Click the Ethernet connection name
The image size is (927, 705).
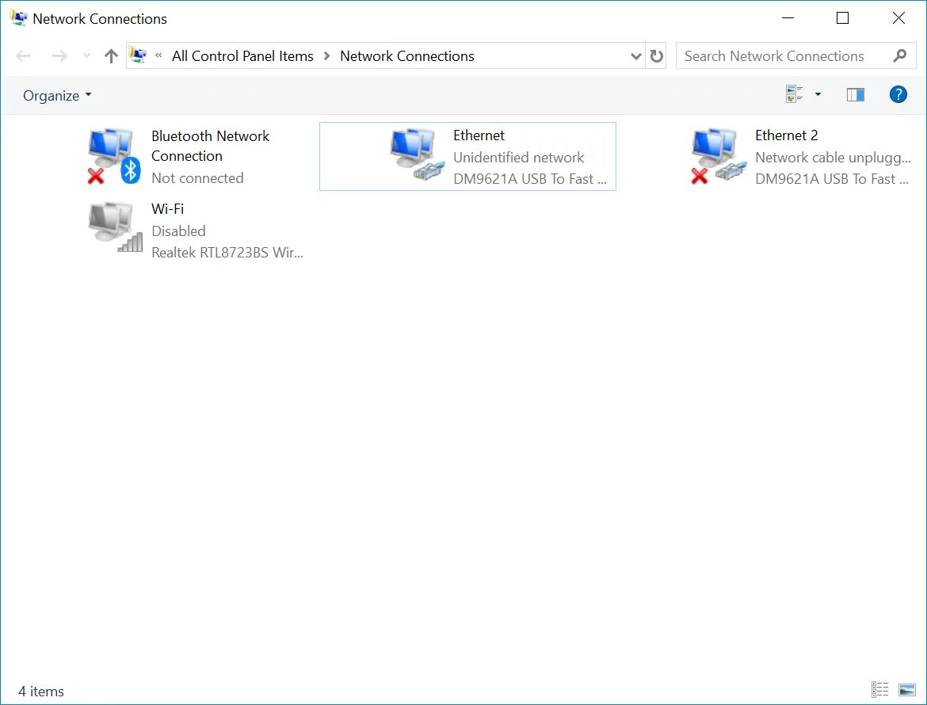point(479,135)
